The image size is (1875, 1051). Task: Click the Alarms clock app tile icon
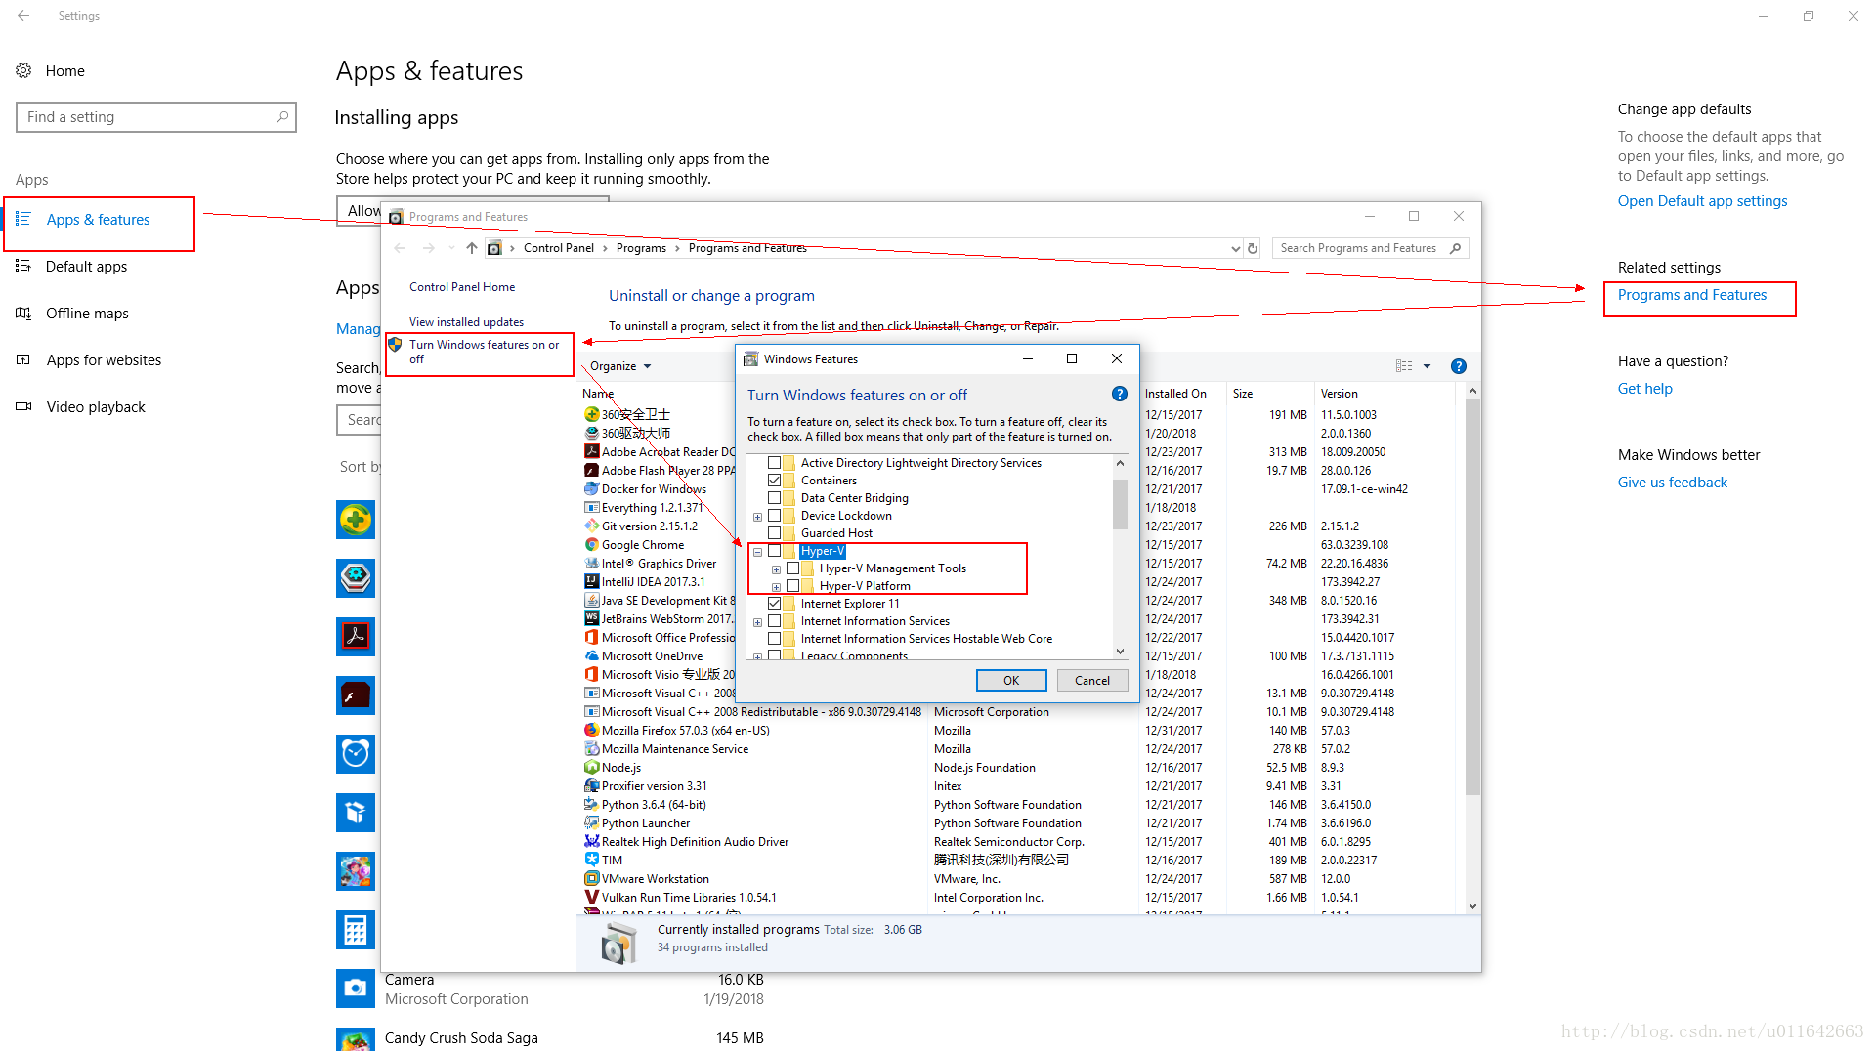pos(356,754)
